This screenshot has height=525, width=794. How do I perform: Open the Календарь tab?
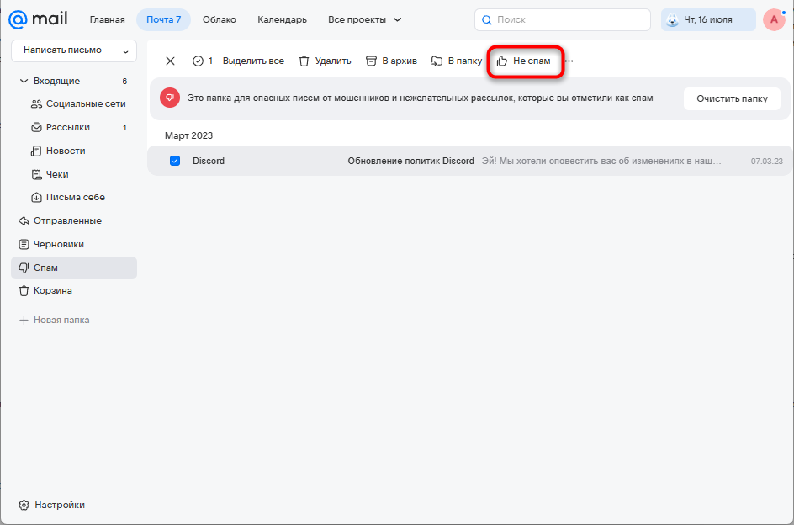282,19
